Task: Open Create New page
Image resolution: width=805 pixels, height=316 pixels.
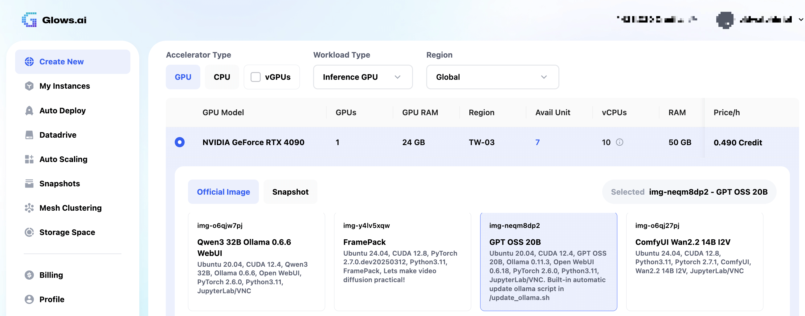Action: [x=73, y=62]
